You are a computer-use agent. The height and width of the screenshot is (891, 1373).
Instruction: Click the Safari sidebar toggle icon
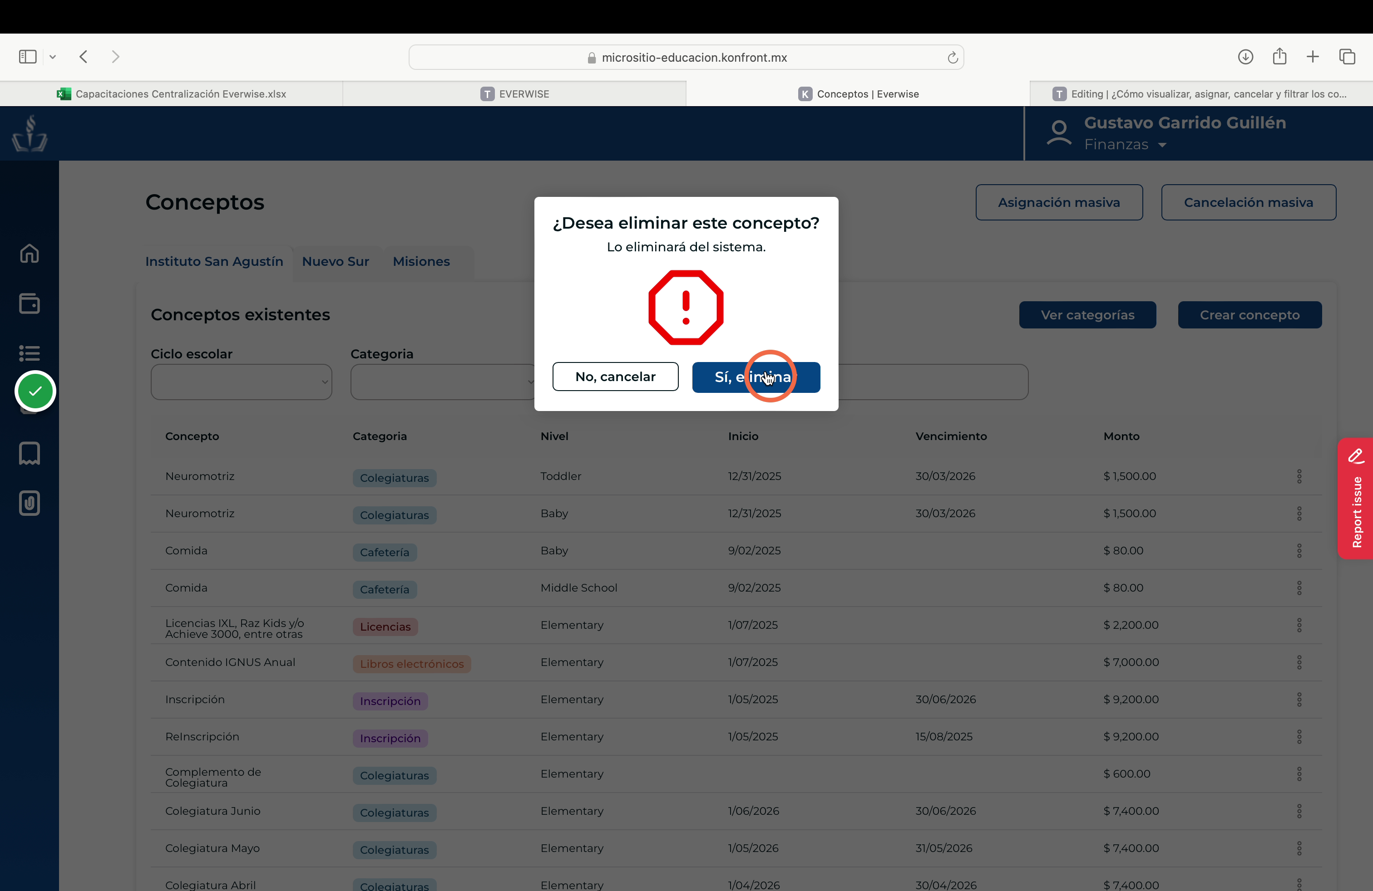(x=28, y=56)
